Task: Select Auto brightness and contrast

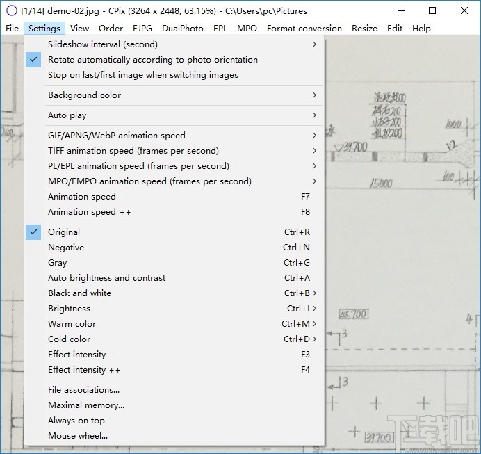Action: click(106, 278)
